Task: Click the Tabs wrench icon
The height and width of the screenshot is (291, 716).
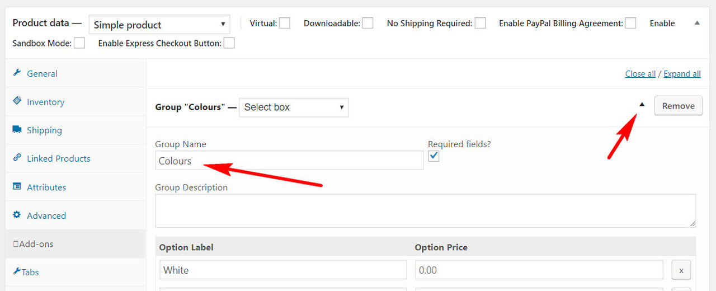Action: pyautogui.click(x=17, y=272)
